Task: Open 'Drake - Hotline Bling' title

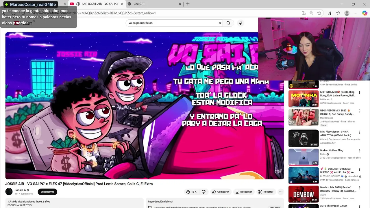Action: coord(332,151)
